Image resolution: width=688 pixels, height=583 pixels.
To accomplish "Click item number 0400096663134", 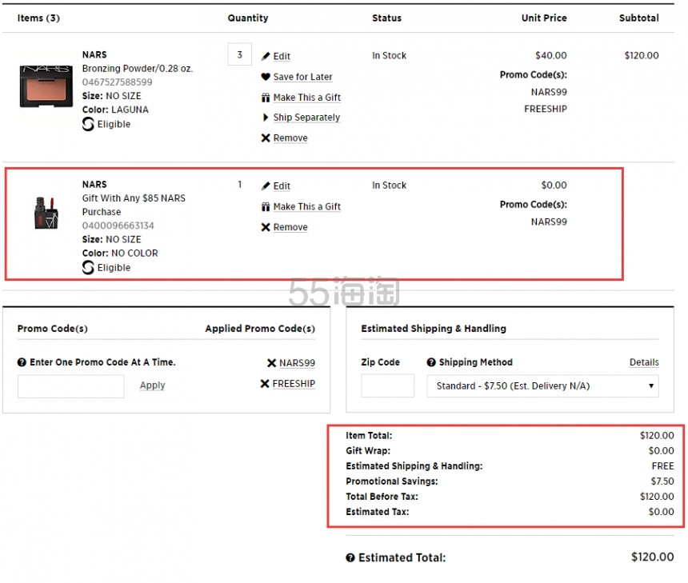I will tap(118, 226).
